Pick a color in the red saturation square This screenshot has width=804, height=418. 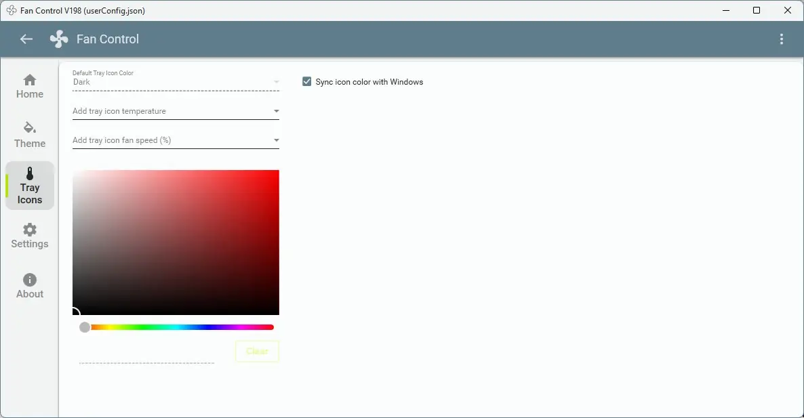[176, 243]
